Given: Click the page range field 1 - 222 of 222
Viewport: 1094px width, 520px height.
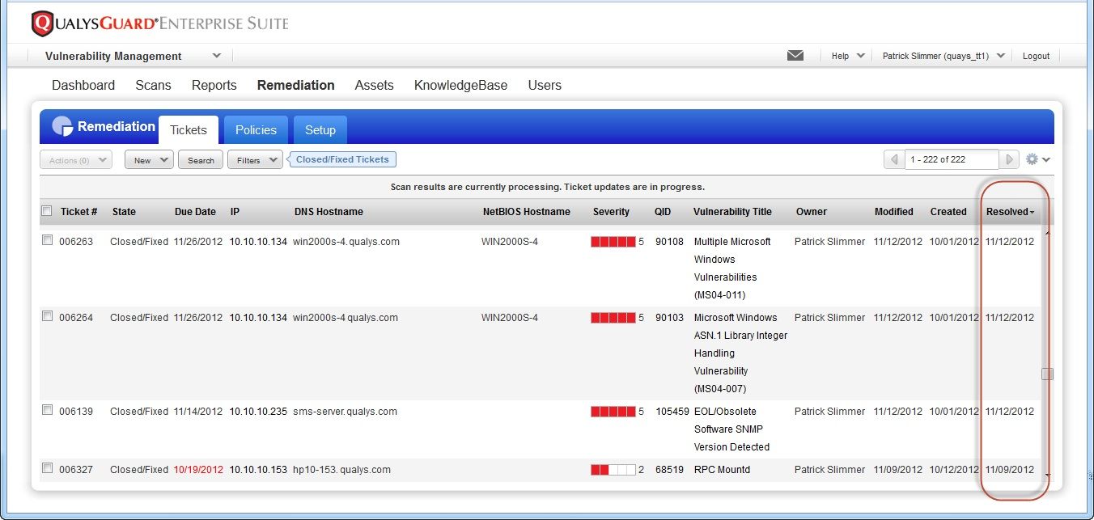Looking at the screenshot, I should coord(952,160).
